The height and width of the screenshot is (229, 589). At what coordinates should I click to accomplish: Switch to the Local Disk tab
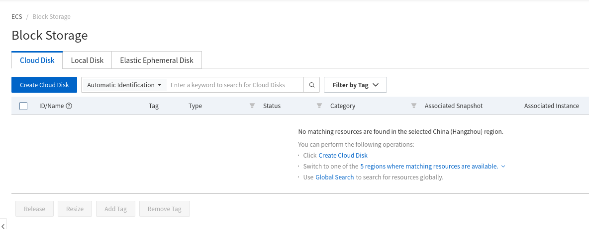[x=87, y=60]
